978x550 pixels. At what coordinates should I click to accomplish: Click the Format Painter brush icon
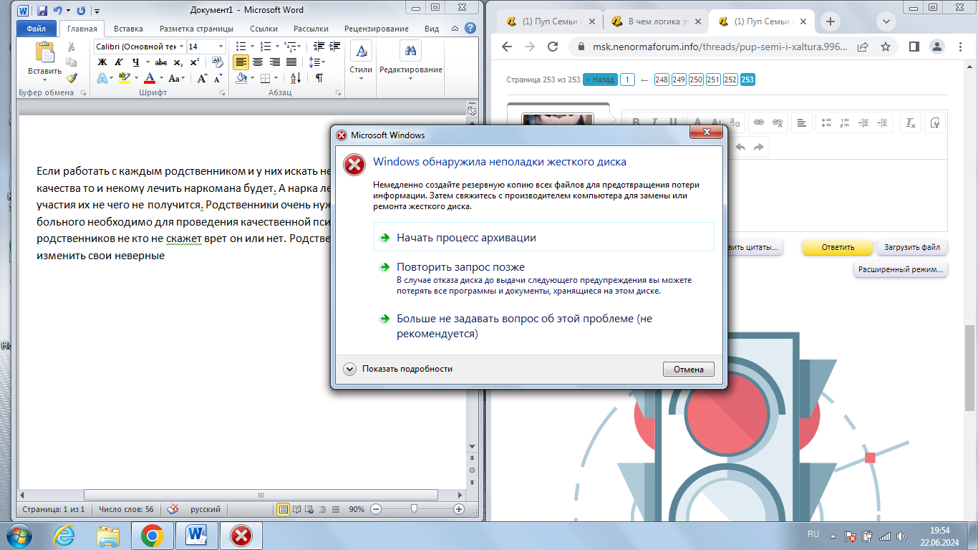pos(72,78)
